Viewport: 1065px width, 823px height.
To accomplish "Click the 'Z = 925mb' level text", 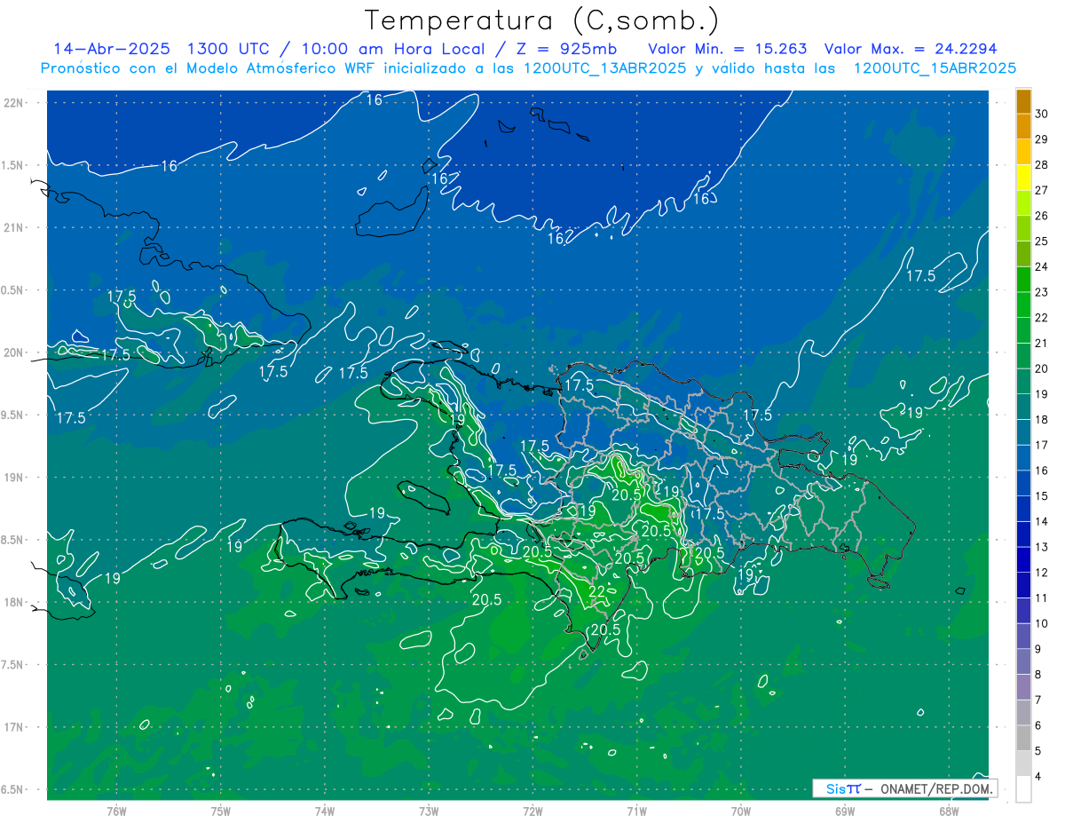I will pyautogui.click(x=564, y=49).
